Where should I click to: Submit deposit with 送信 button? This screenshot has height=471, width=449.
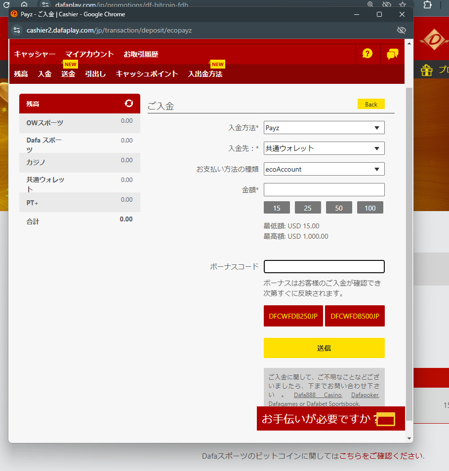coord(324,348)
